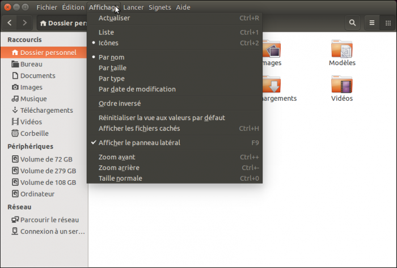Open the Signets menu
This screenshot has height=268, width=397.
[x=159, y=7]
